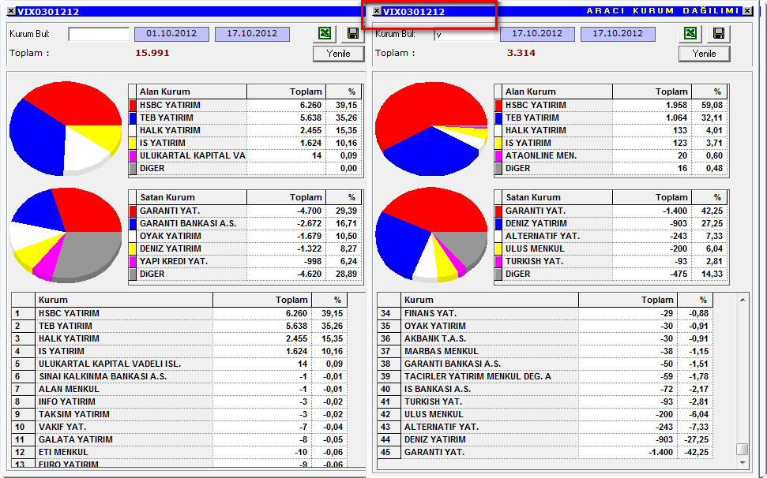The height and width of the screenshot is (478, 767).
Task: Click magenta swatch beside ATAONLINE MEN.
Action: click(498, 155)
